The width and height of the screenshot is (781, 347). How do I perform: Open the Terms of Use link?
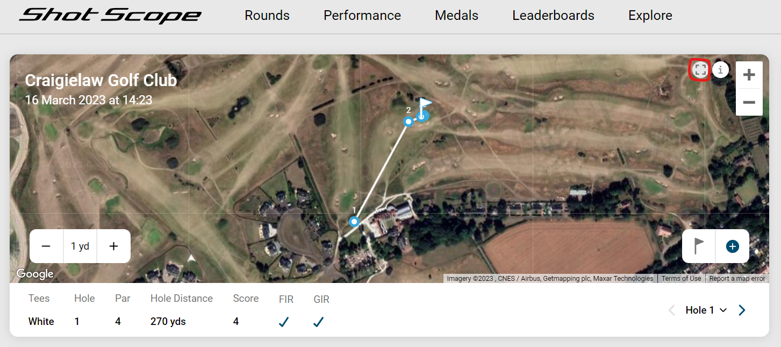(681, 279)
